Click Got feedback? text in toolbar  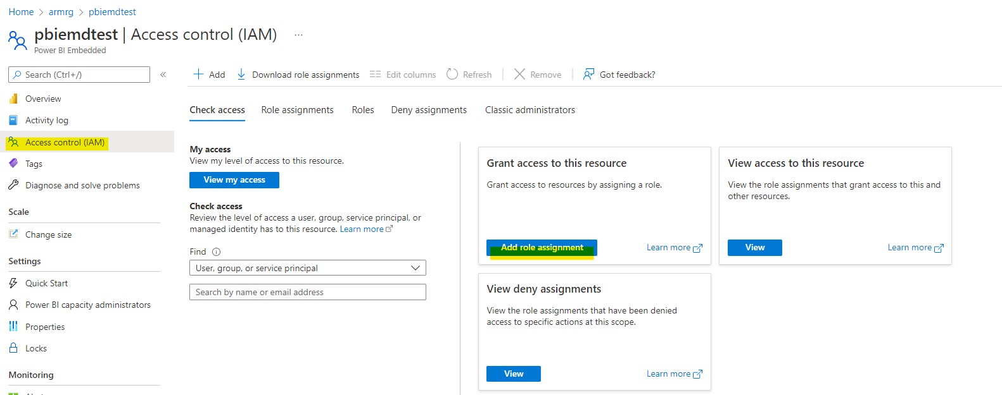[628, 75]
